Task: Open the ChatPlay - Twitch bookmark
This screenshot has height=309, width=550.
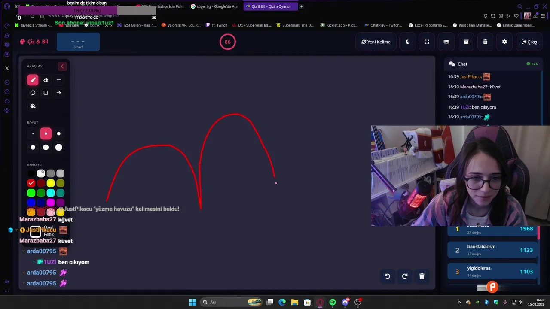Action: [x=383, y=25]
